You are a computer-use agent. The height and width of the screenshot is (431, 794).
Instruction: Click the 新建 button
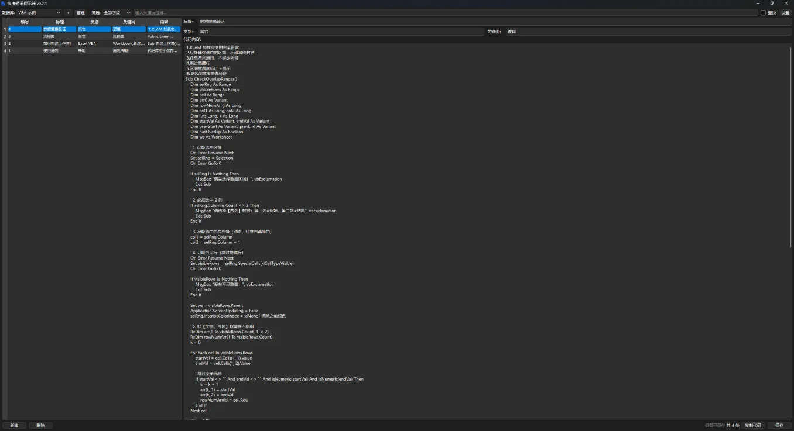click(14, 425)
